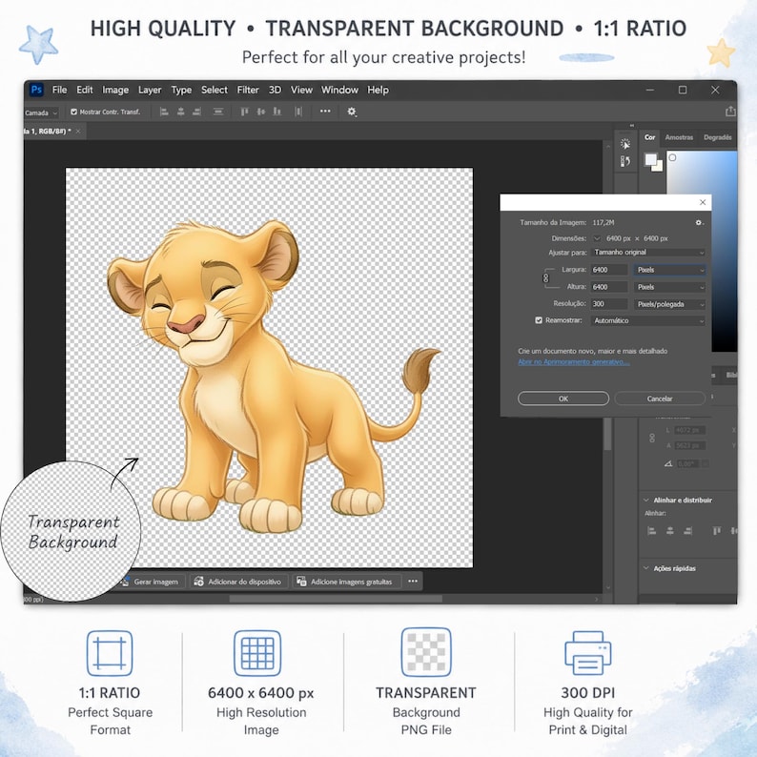Align left edges in options bar
757x757 pixels.
(164, 112)
